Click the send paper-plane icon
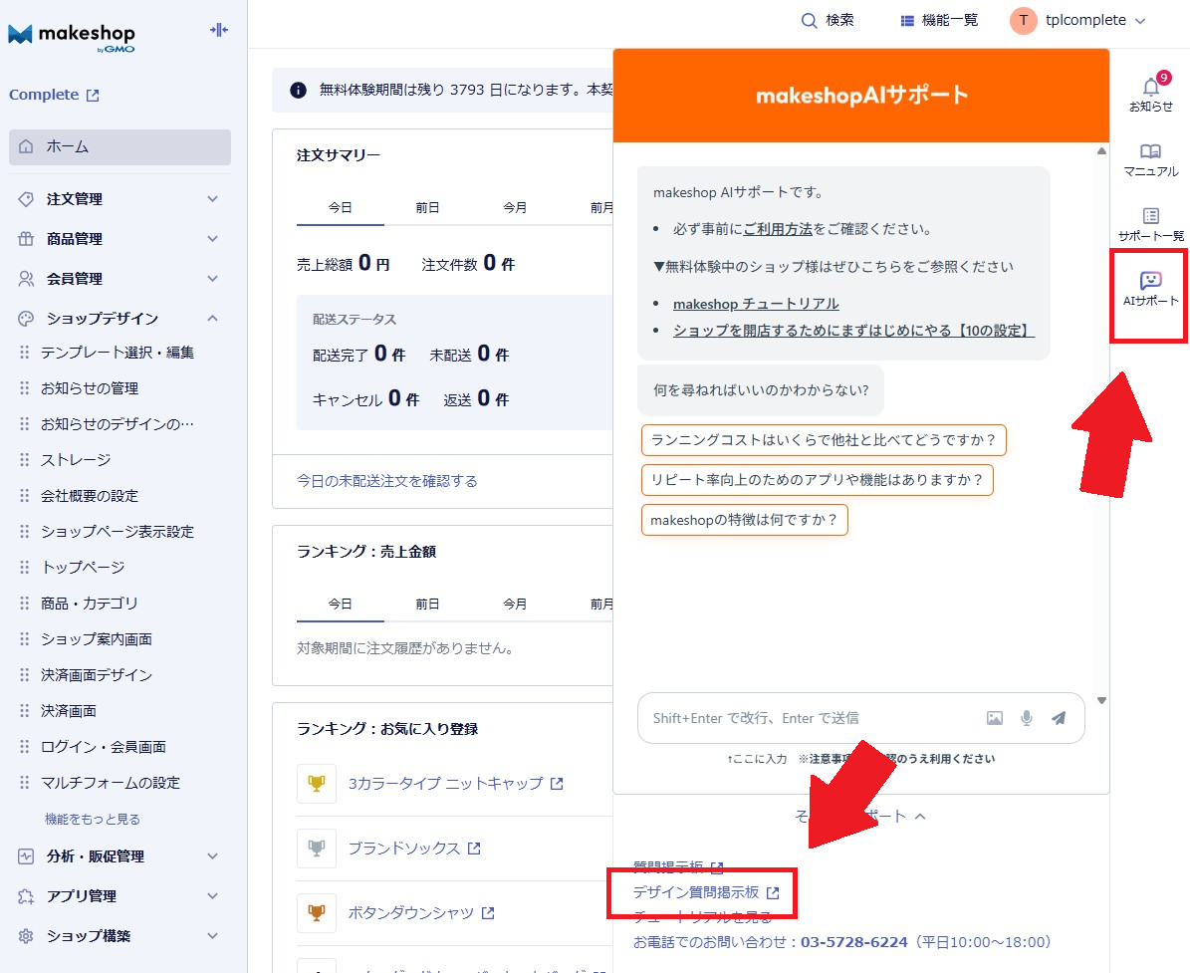Image resolution: width=1190 pixels, height=973 pixels. point(1058,718)
